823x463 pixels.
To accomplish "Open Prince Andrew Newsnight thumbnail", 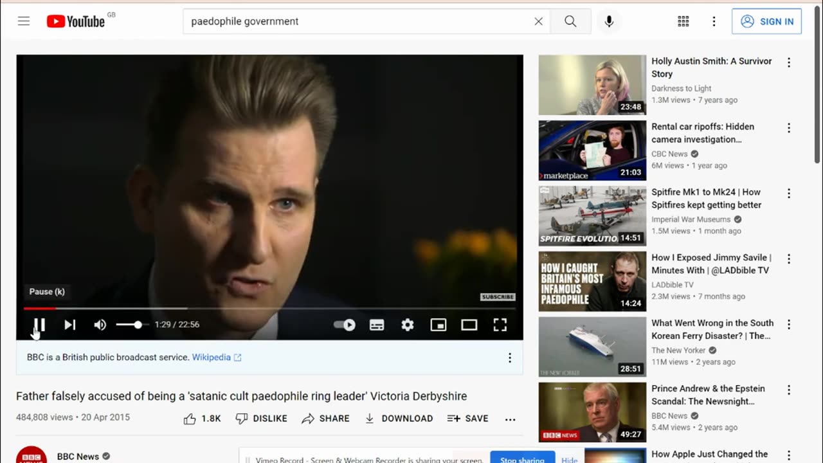I will (x=592, y=413).
